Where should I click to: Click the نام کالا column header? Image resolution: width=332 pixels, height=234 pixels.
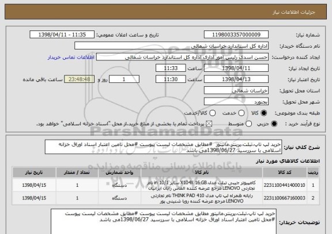[202, 172]
